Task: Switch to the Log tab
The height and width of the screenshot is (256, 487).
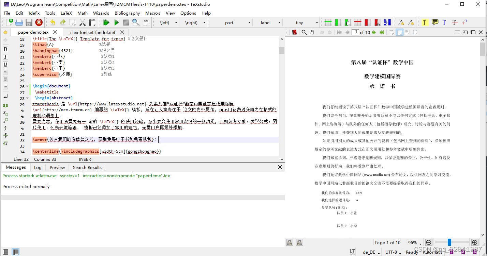Action: 38,167
